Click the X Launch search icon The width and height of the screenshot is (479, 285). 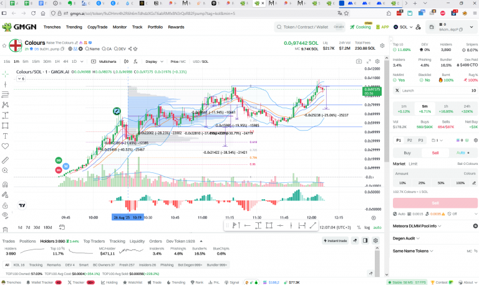click(397, 90)
